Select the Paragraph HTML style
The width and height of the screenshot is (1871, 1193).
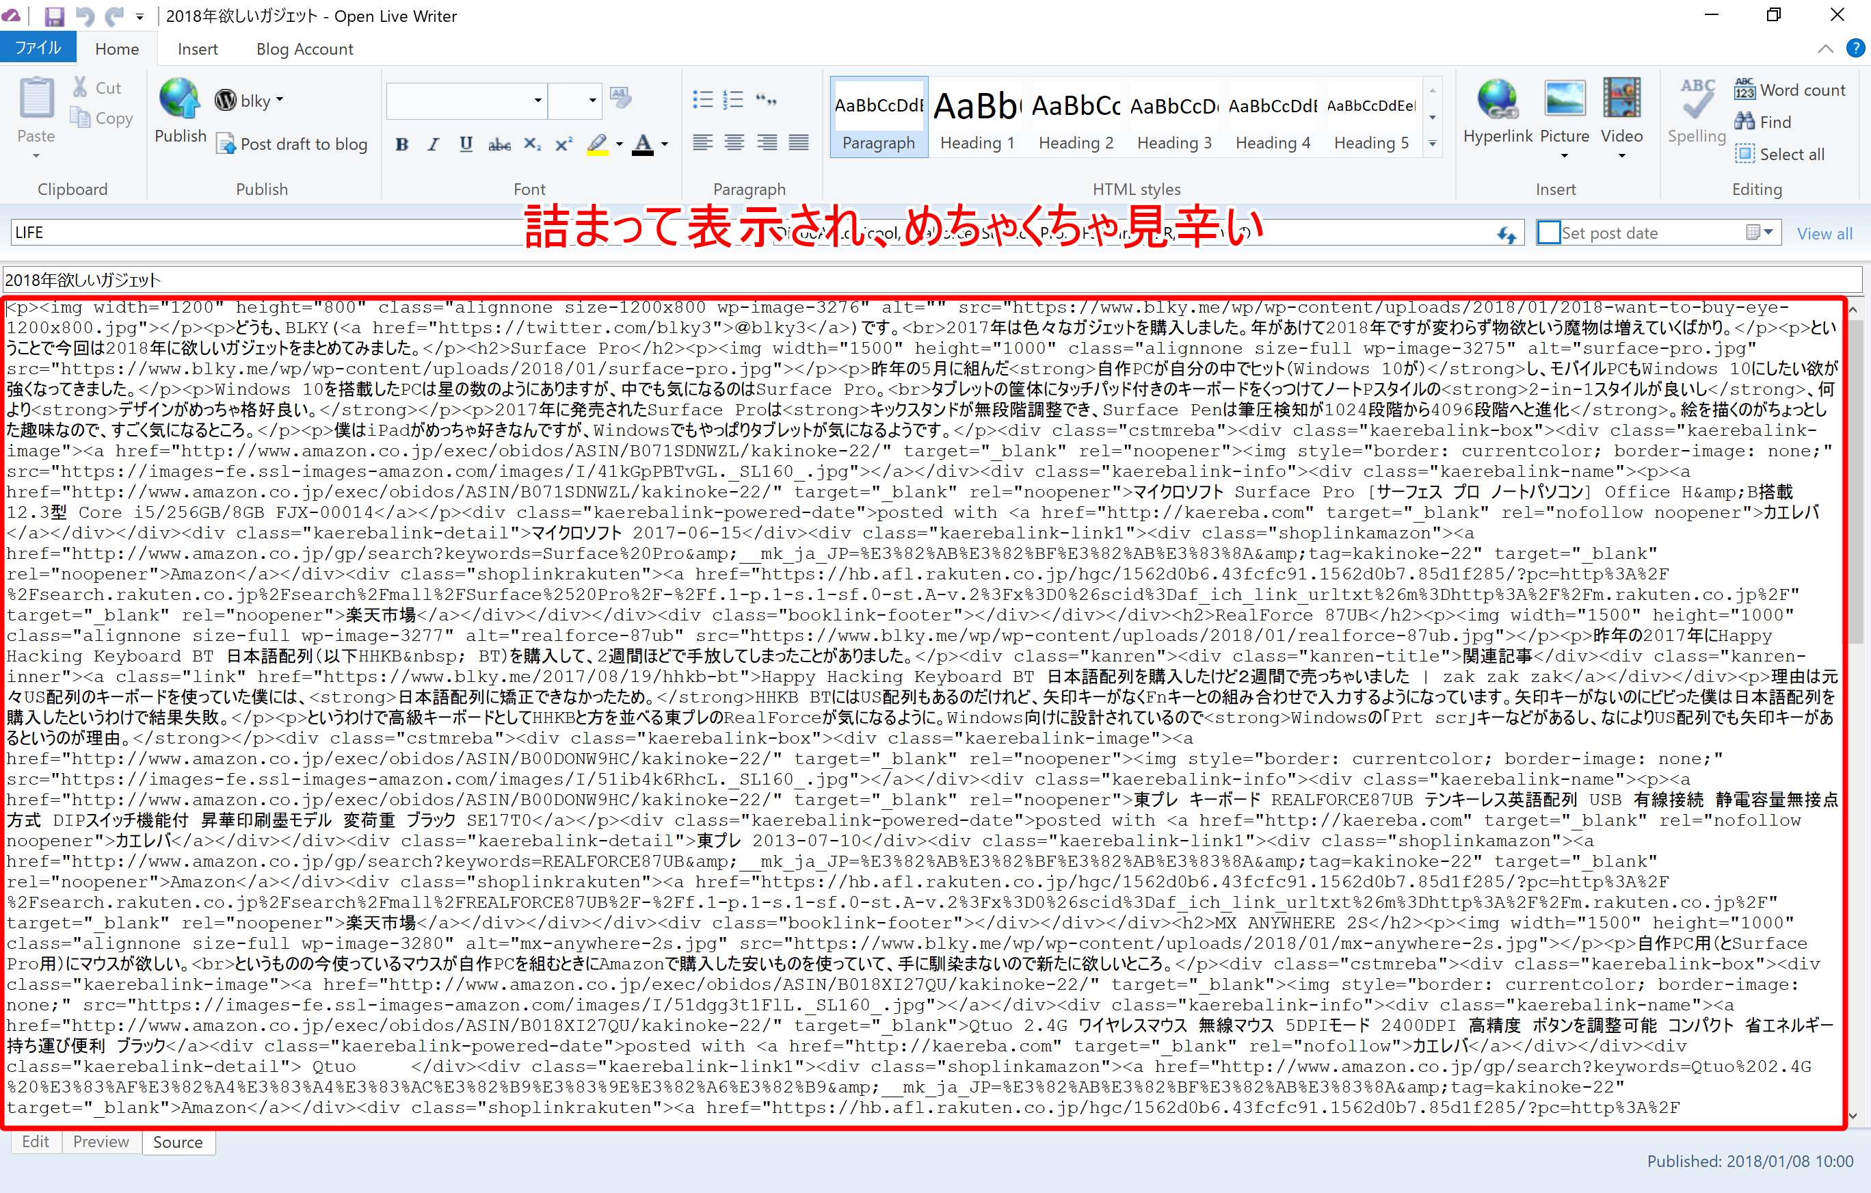click(879, 118)
